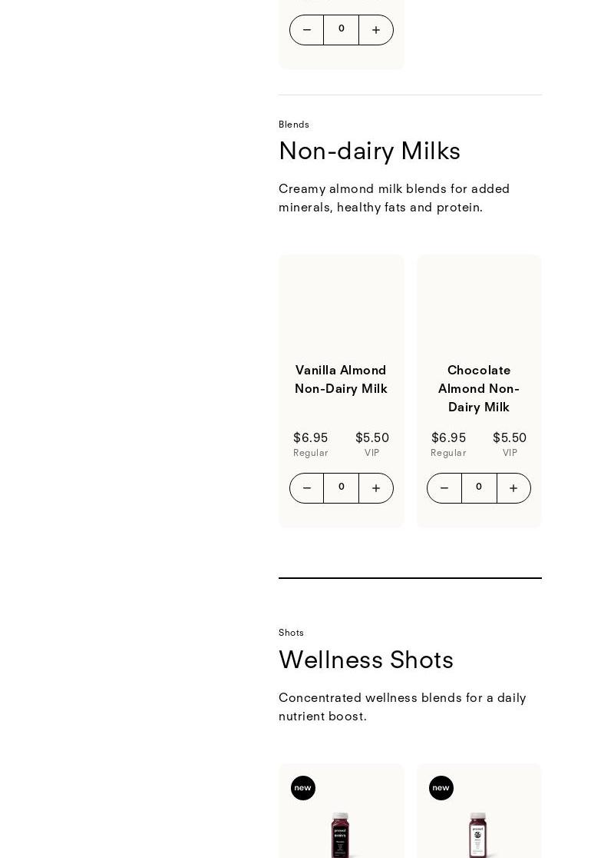Open Vanilla Almond Non-Dairy Milk product

pyautogui.click(x=341, y=380)
